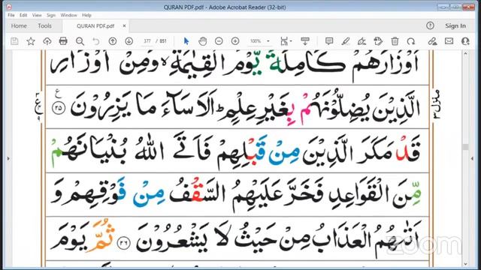Open the share with others icon

coord(465,41)
